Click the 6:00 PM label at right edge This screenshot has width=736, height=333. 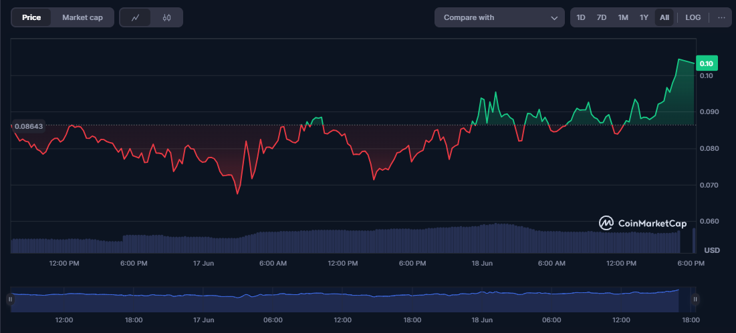[x=692, y=264]
